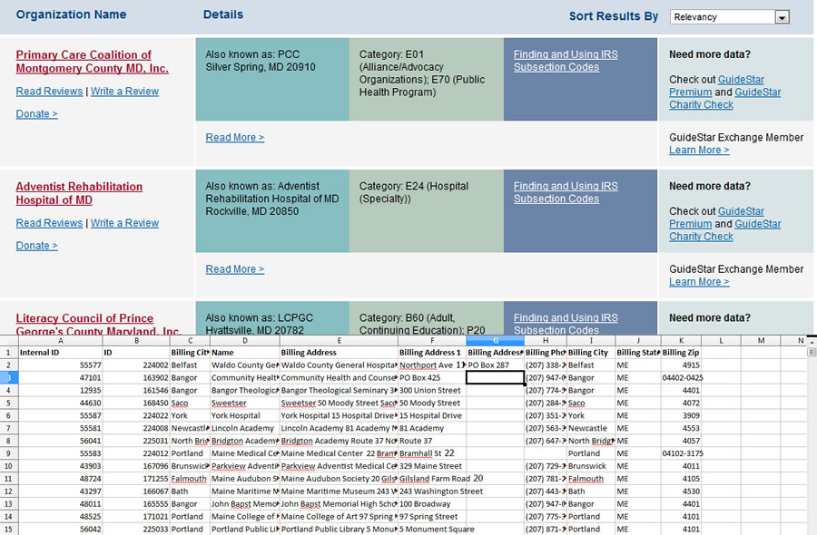
Task: Click Write a Review under Adventist Rehabilitation Hospital
Action: pyautogui.click(x=124, y=223)
